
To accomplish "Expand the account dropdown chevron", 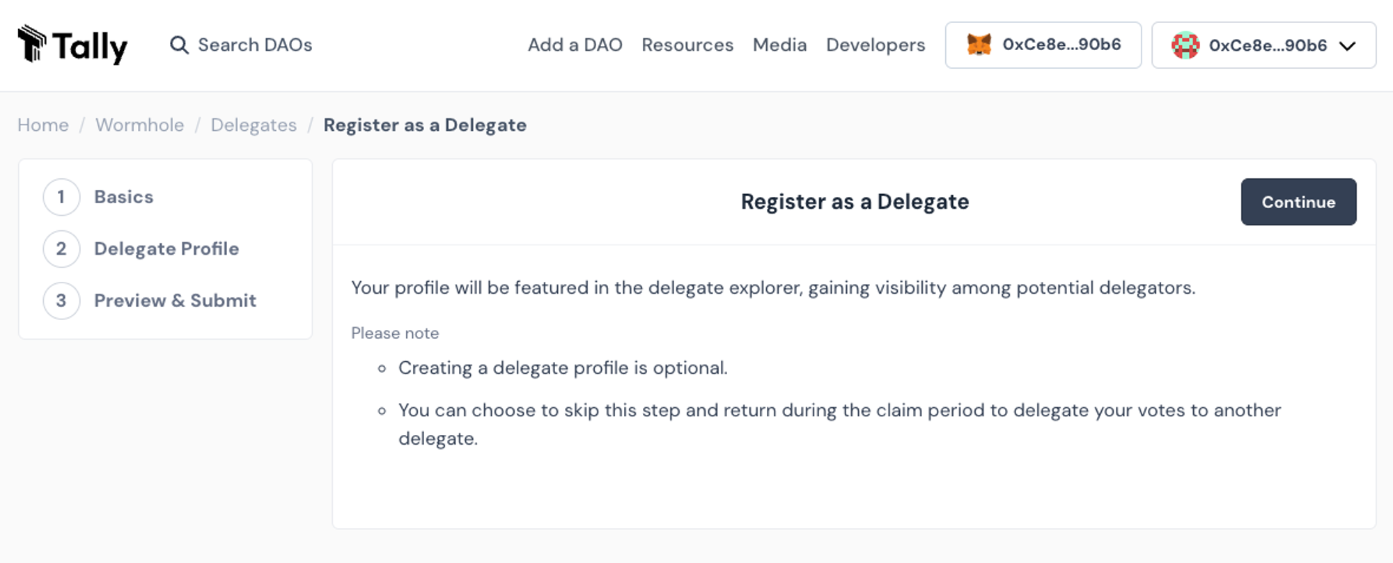I will click(1348, 46).
